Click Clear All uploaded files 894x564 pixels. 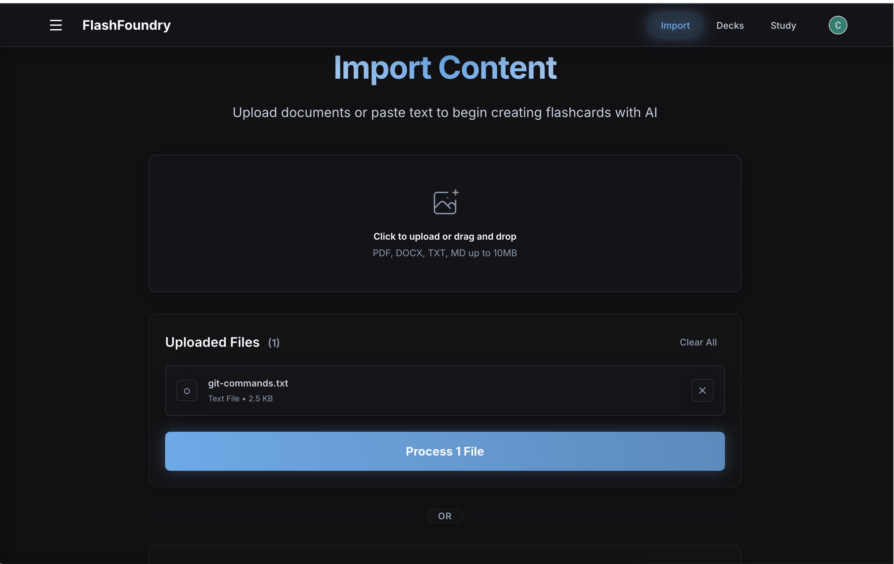(x=697, y=342)
